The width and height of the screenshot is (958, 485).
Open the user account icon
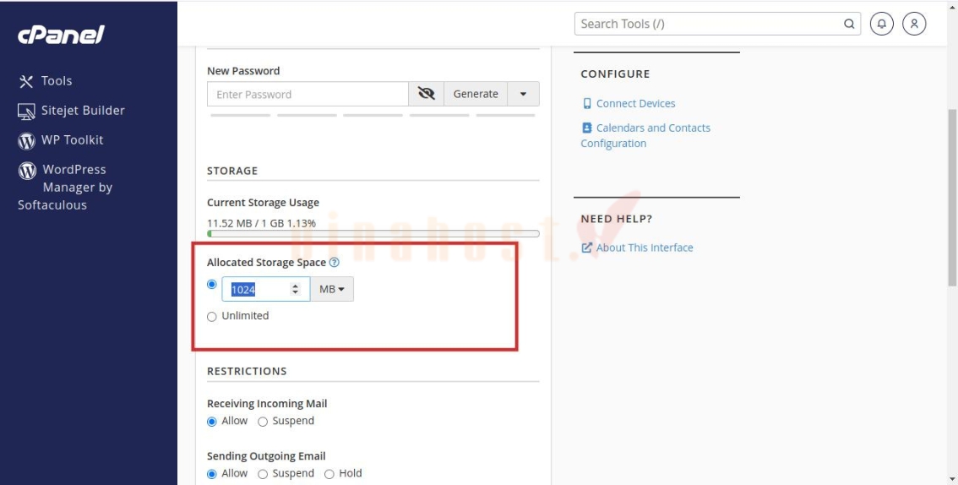pos(914,24)
